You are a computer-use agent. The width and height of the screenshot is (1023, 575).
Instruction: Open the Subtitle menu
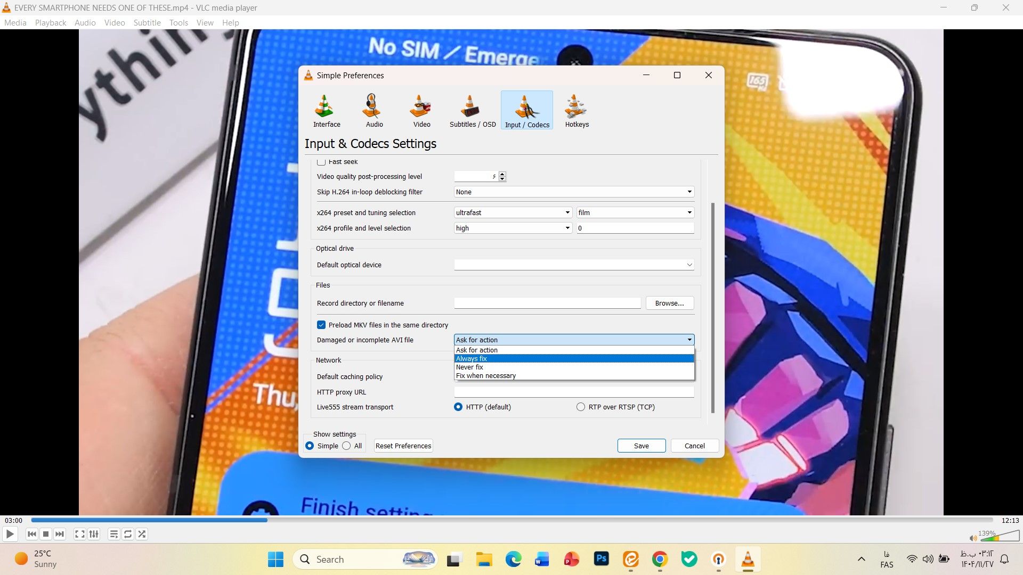[x=147, y=22]
